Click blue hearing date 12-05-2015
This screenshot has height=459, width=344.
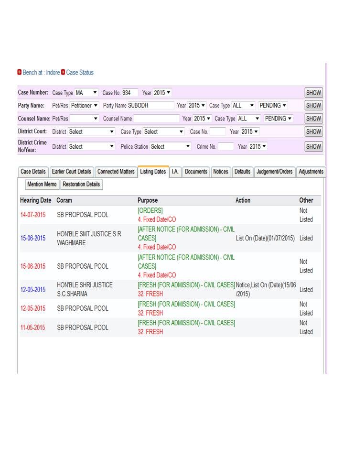[x=33, y=290]
